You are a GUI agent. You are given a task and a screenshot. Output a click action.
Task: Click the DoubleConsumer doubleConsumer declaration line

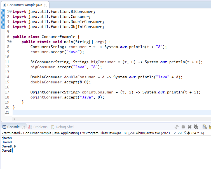pos(106,77)
